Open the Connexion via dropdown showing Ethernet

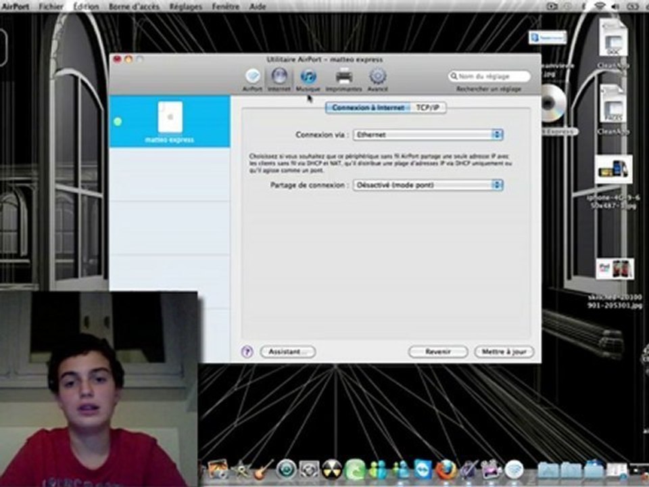[x=428, y=135]
